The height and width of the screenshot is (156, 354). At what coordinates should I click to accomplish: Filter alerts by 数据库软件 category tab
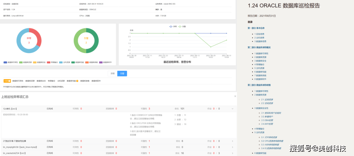point(96,81)
